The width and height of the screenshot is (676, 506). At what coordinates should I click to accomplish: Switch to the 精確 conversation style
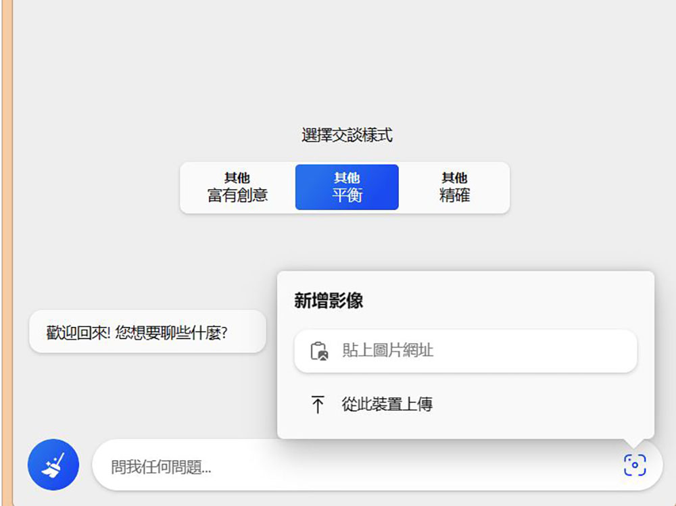point(454,188)
